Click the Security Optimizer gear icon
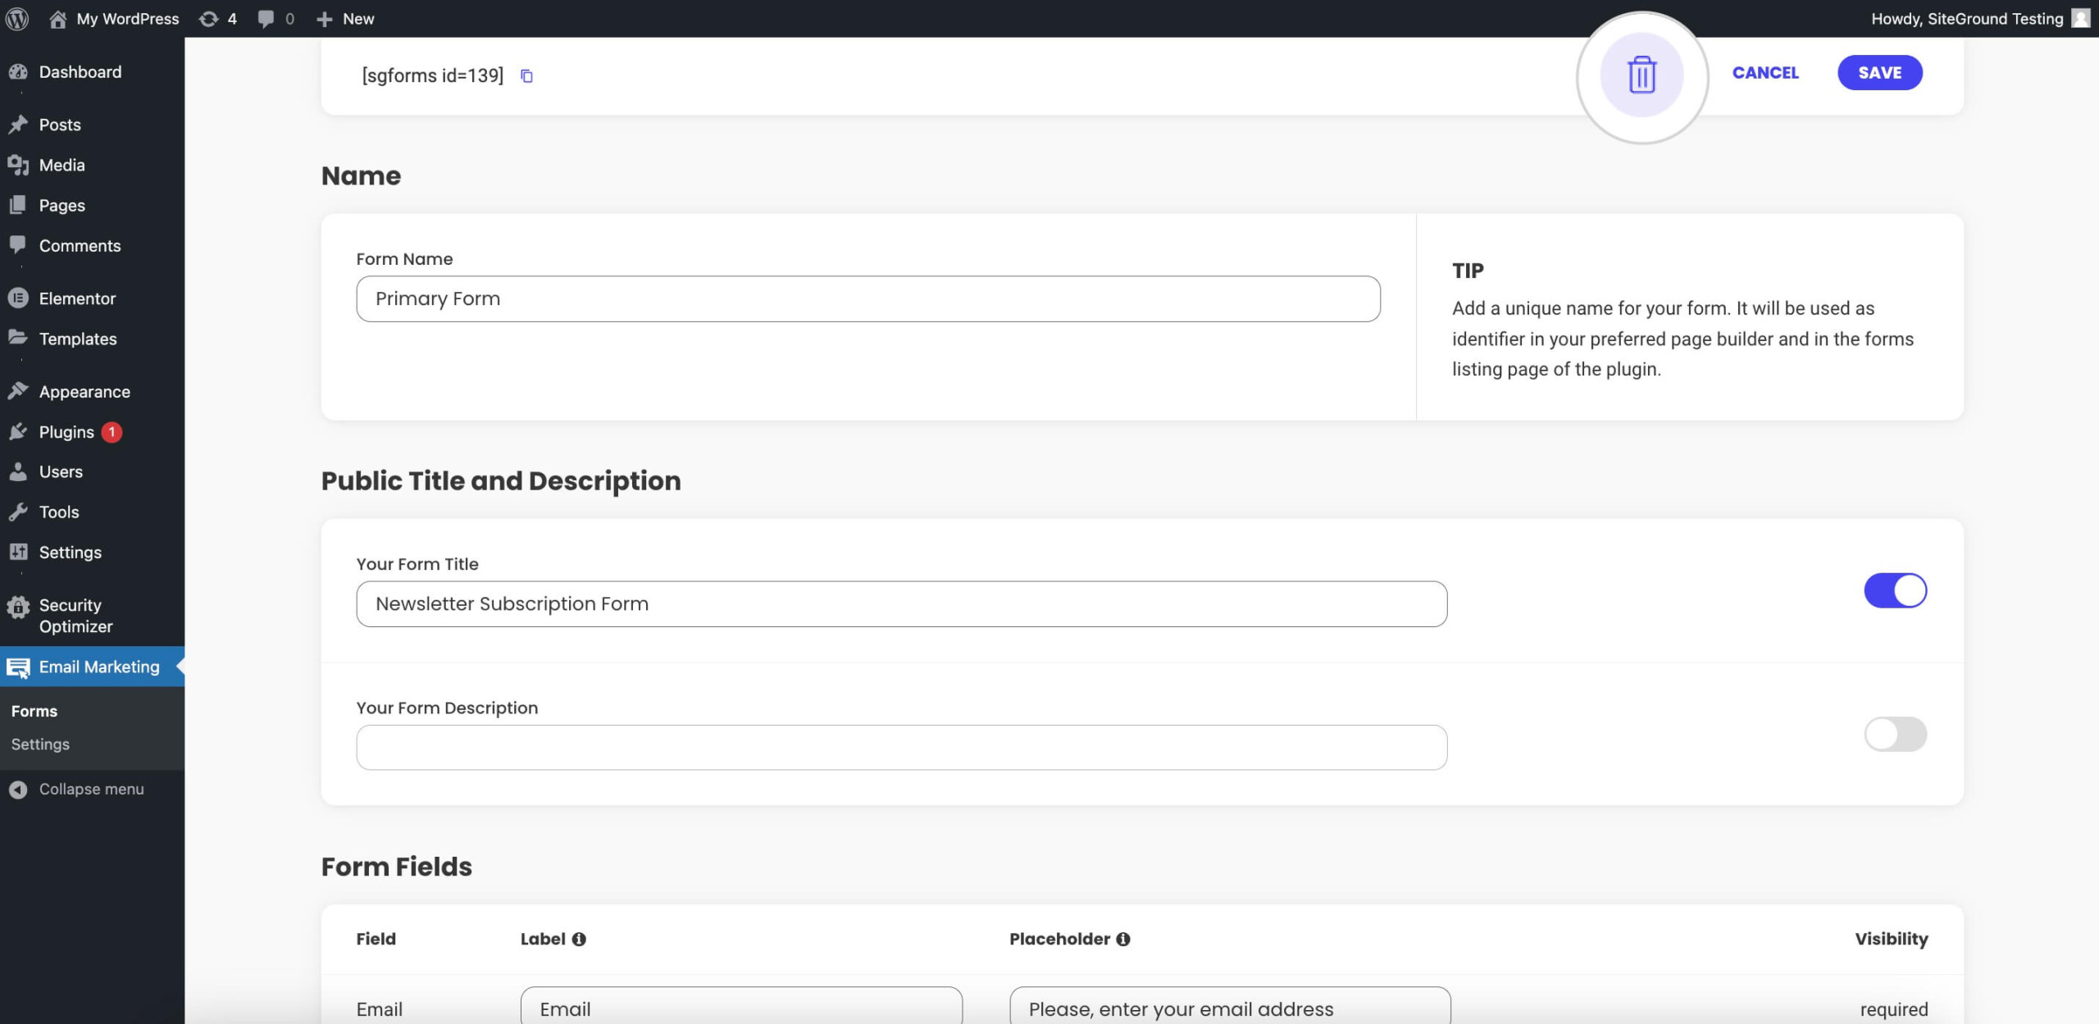The image size is (2099, 1024). pos(18,607)
